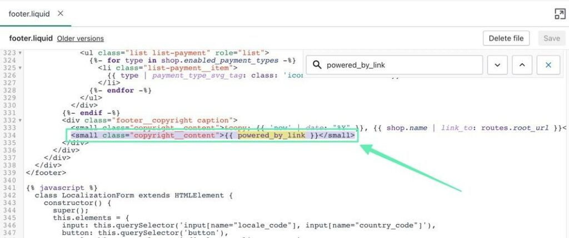This screenshot has height=238, width=569.
Task: Click line number 339
Action: pyautogui.click(x=8, y=173)
